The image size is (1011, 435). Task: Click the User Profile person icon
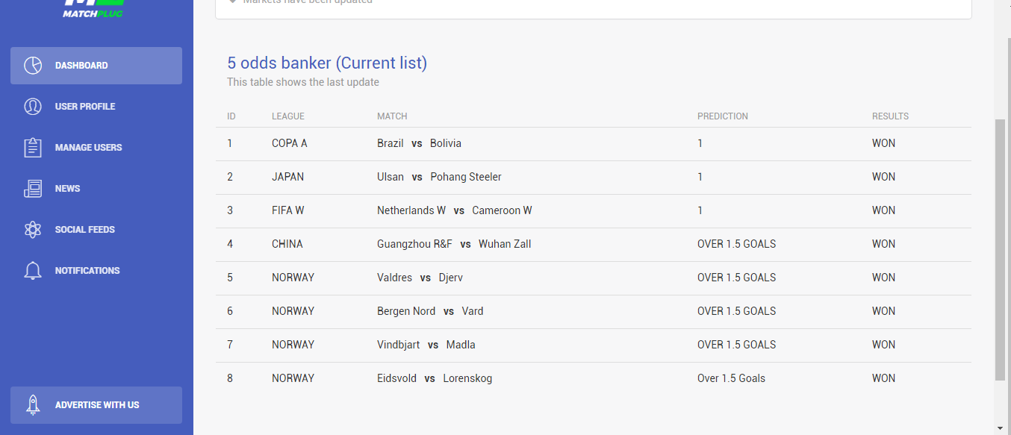[x=33, y=107]
